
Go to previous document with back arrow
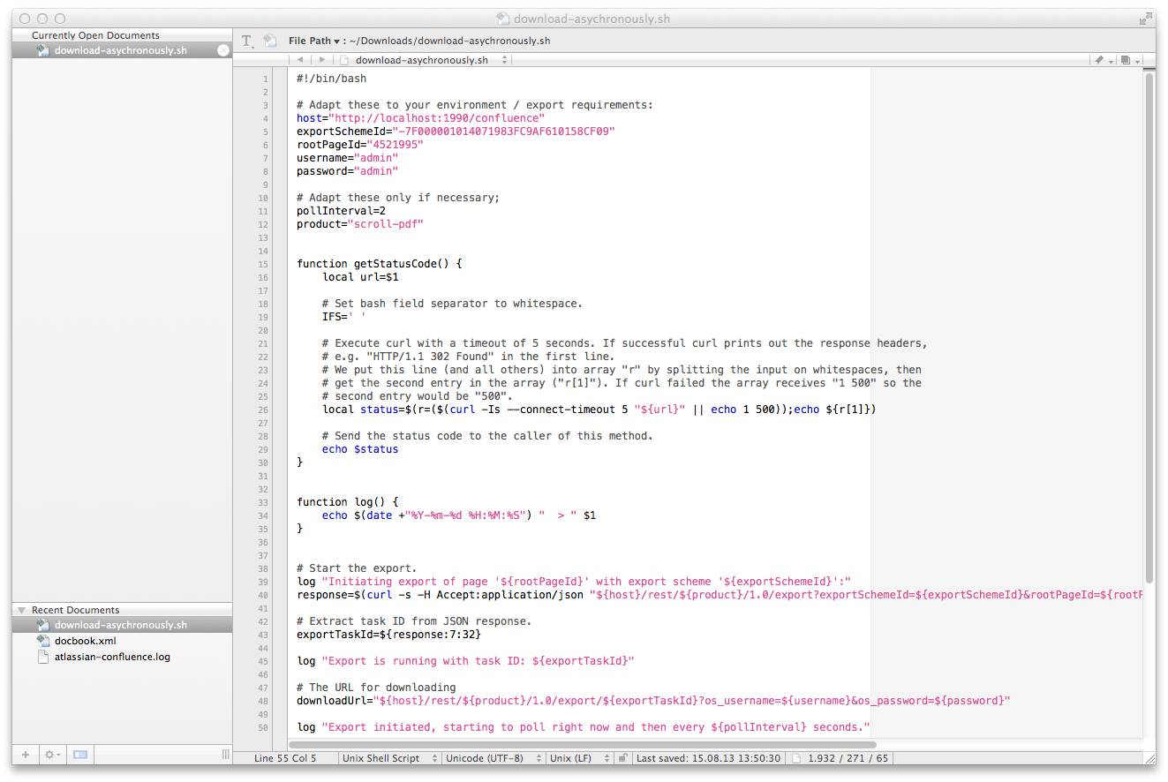tap(300, 60)
